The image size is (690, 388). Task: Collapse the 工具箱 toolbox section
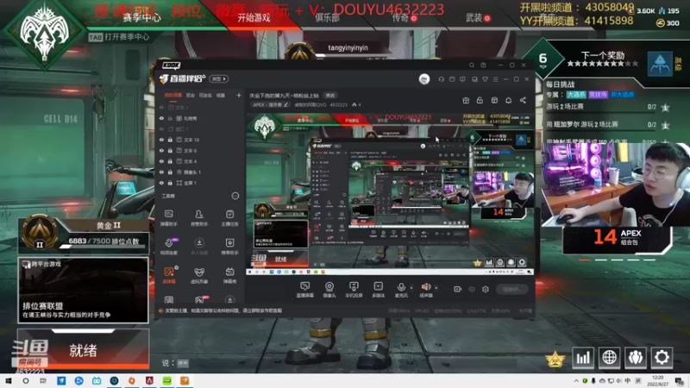(x=235, y=196)
